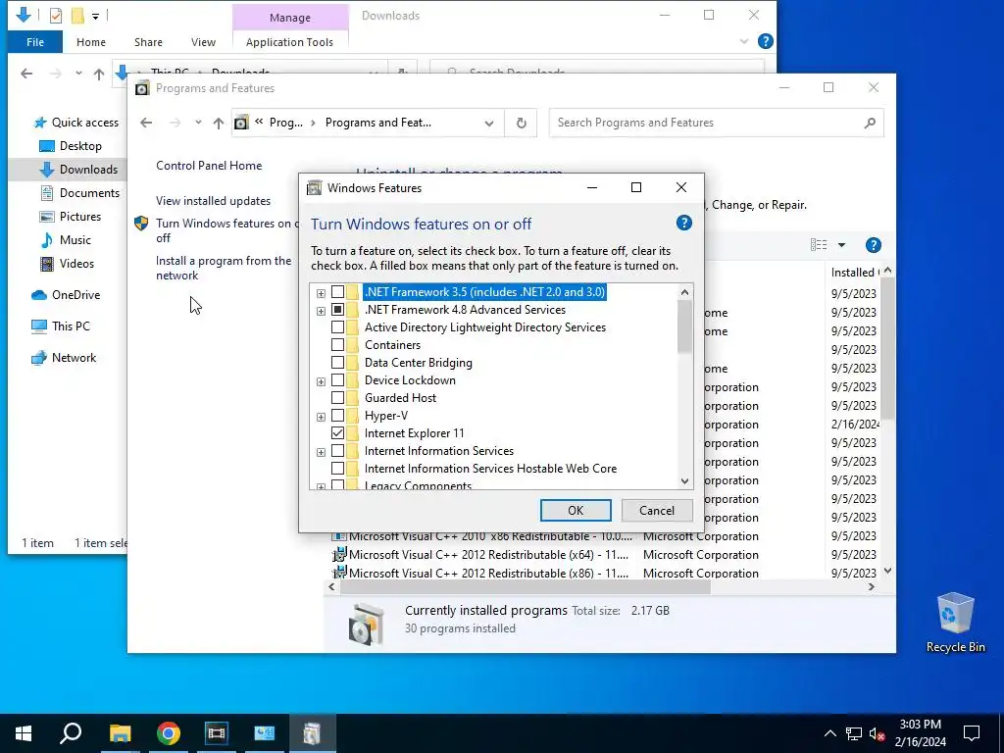The width and height of the screenshot is (1004, 753).
Task: Go up one level in Programs and Features
Action: coord(219,123)
